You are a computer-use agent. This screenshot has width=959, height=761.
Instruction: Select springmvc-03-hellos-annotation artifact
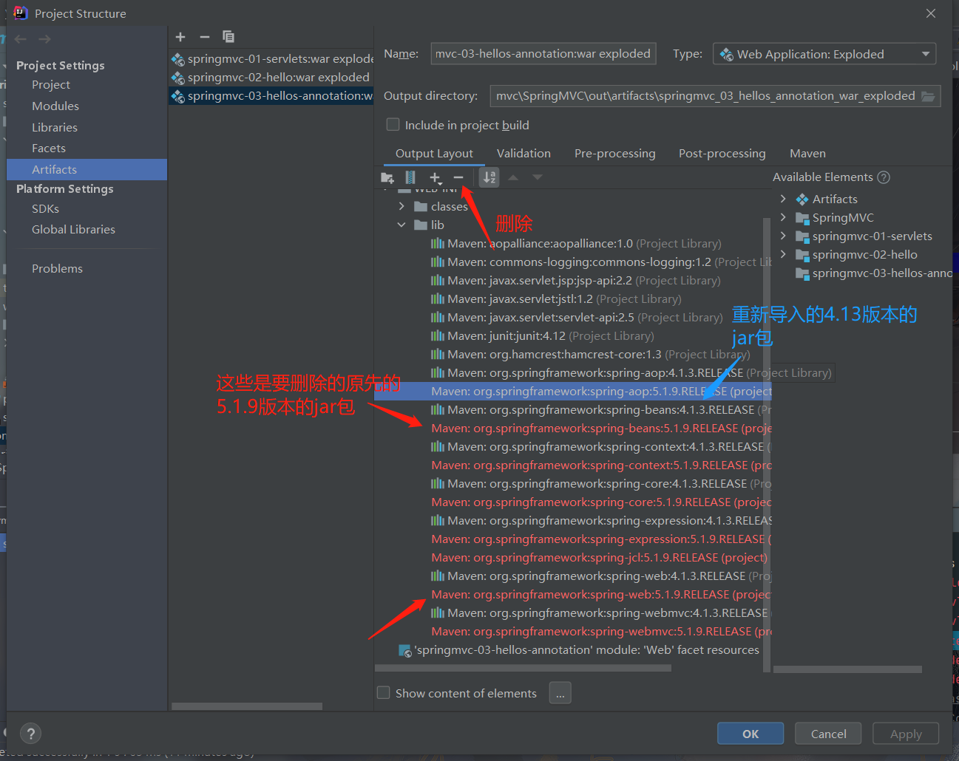[x=271, y=96]
